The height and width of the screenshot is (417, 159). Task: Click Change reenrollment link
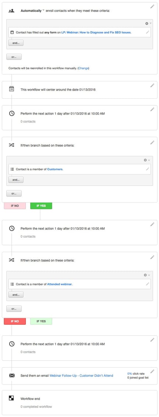click(x=83, y=68)
